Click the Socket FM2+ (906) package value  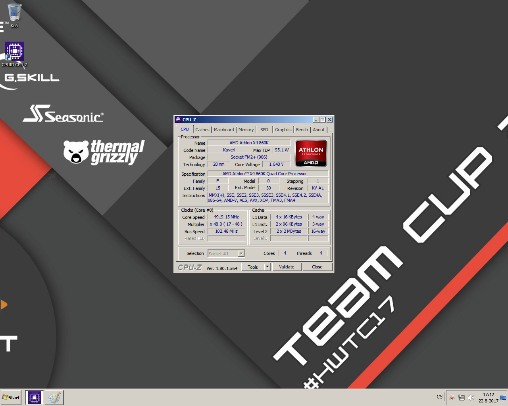(x=249, y=157)
